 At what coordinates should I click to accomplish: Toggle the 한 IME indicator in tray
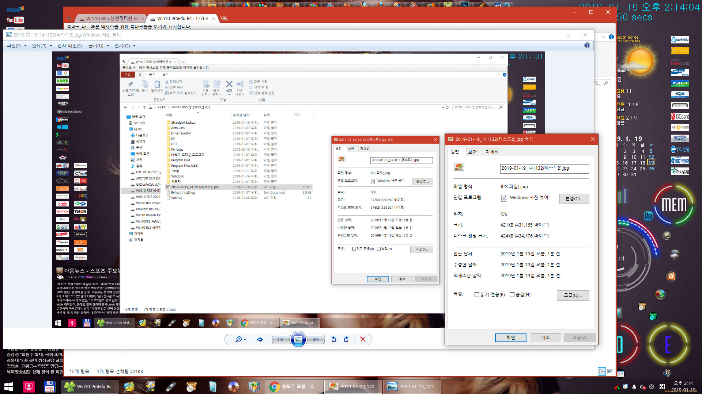click(662, 387)
